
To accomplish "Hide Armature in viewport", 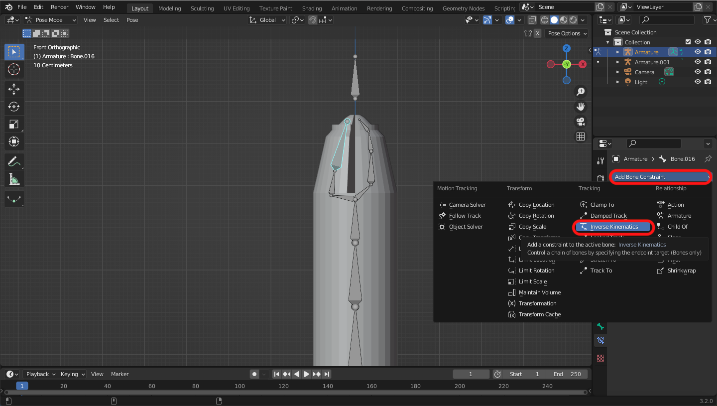I will [698, 52].
